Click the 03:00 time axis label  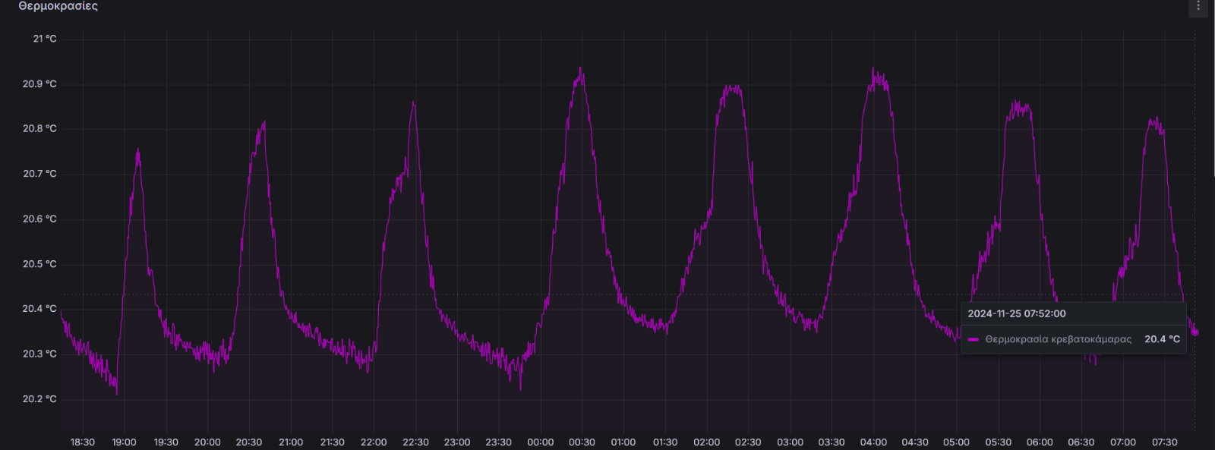coord(790,442)
